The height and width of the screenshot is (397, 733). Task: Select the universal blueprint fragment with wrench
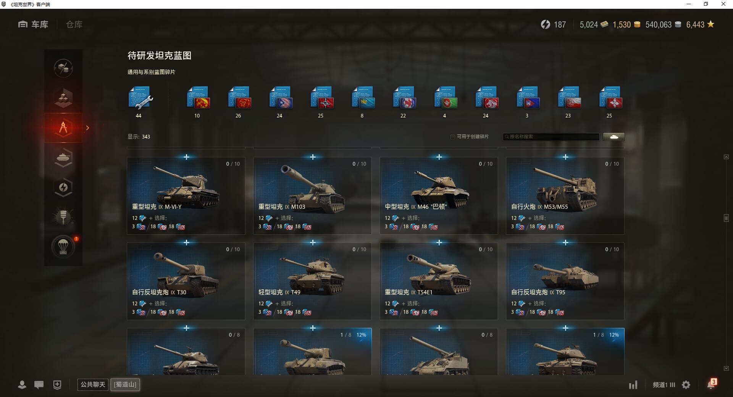[140, 98]
